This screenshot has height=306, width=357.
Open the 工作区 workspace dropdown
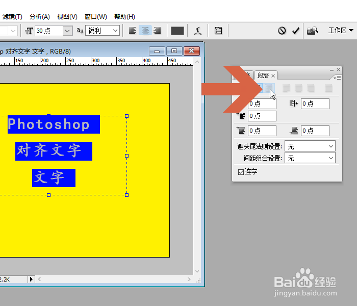point(341,30)
